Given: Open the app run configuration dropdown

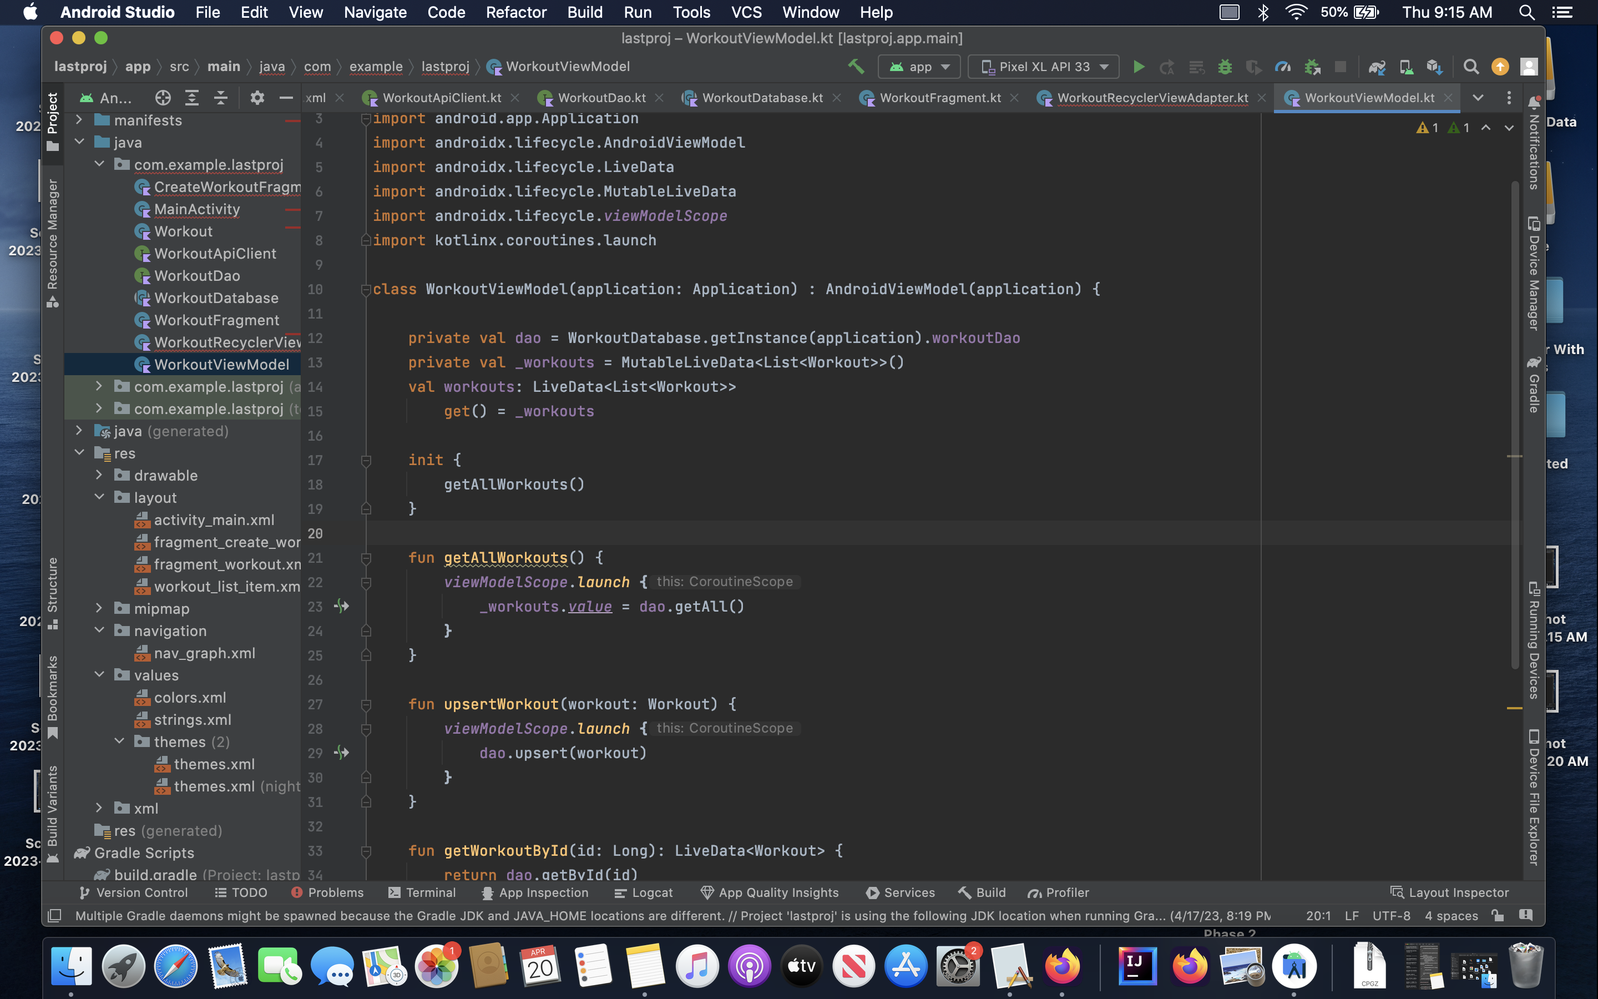Looking at the screenshot, I should click(920, 67).
